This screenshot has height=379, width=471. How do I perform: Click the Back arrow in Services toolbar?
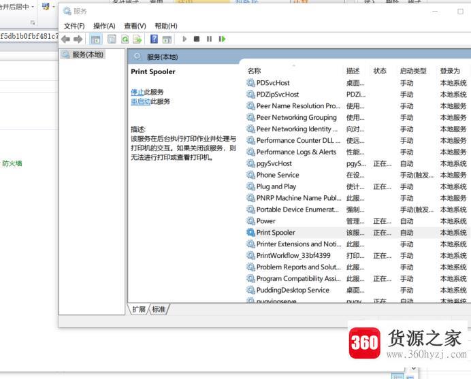pos(65,39)
